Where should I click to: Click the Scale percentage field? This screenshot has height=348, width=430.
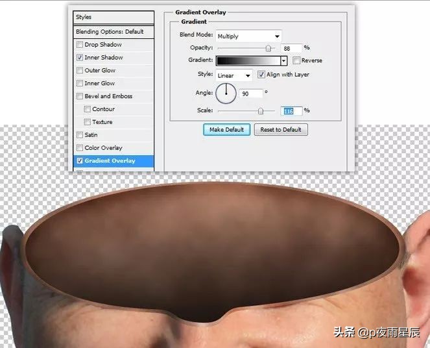[291, 111]
